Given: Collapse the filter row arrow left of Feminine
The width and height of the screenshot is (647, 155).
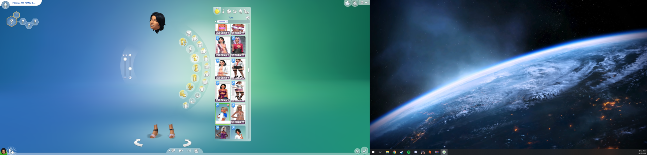Looking at the screenshot, I should (x=216, y=21).
